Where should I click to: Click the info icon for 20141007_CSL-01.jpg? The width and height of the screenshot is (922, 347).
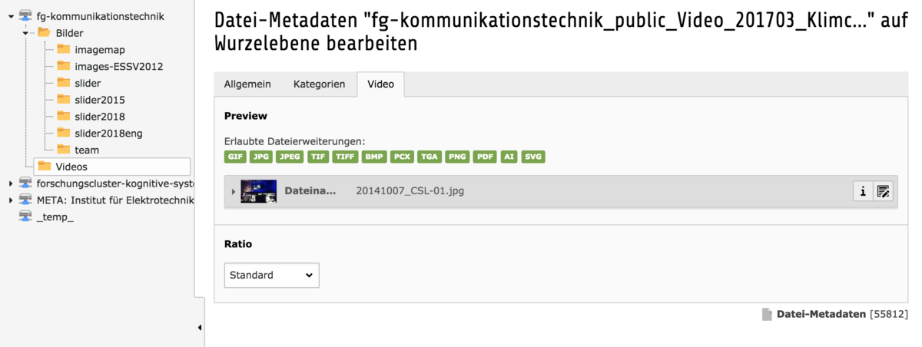click(x=863, y=192)
